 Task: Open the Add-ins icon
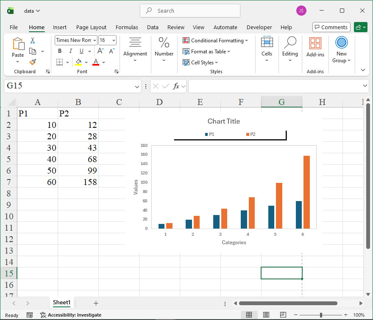pos(315,47)
